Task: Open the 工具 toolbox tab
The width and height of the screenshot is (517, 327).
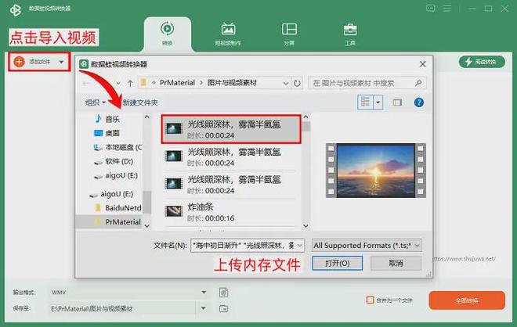Action: pyautogui.click(x=350, y=31)
